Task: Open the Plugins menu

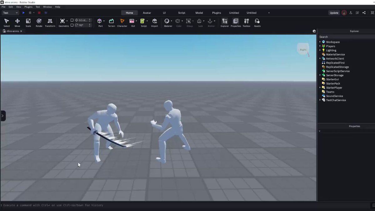Action: (x=28, y=7)
